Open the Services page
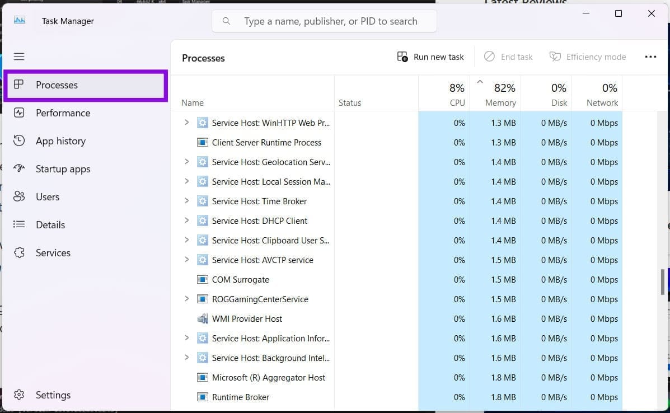670x413 pixels. click(x=86, y=253)
